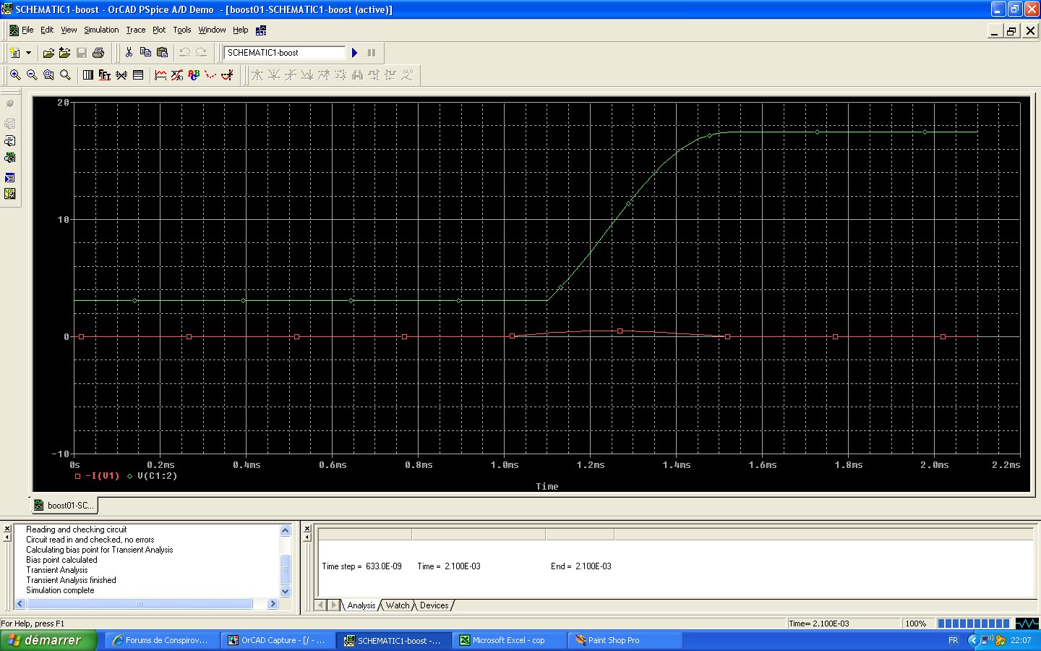Click the Cursor Search binoculars icon
The image size is (1041, 651).
pyautogui.click(x=357, y=75)
